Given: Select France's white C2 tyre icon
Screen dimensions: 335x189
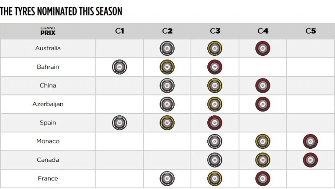Looking at the screenshot, I should click(x=167, y=179).
